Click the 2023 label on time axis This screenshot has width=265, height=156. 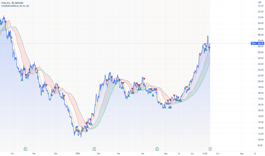[x=78, y=153]
